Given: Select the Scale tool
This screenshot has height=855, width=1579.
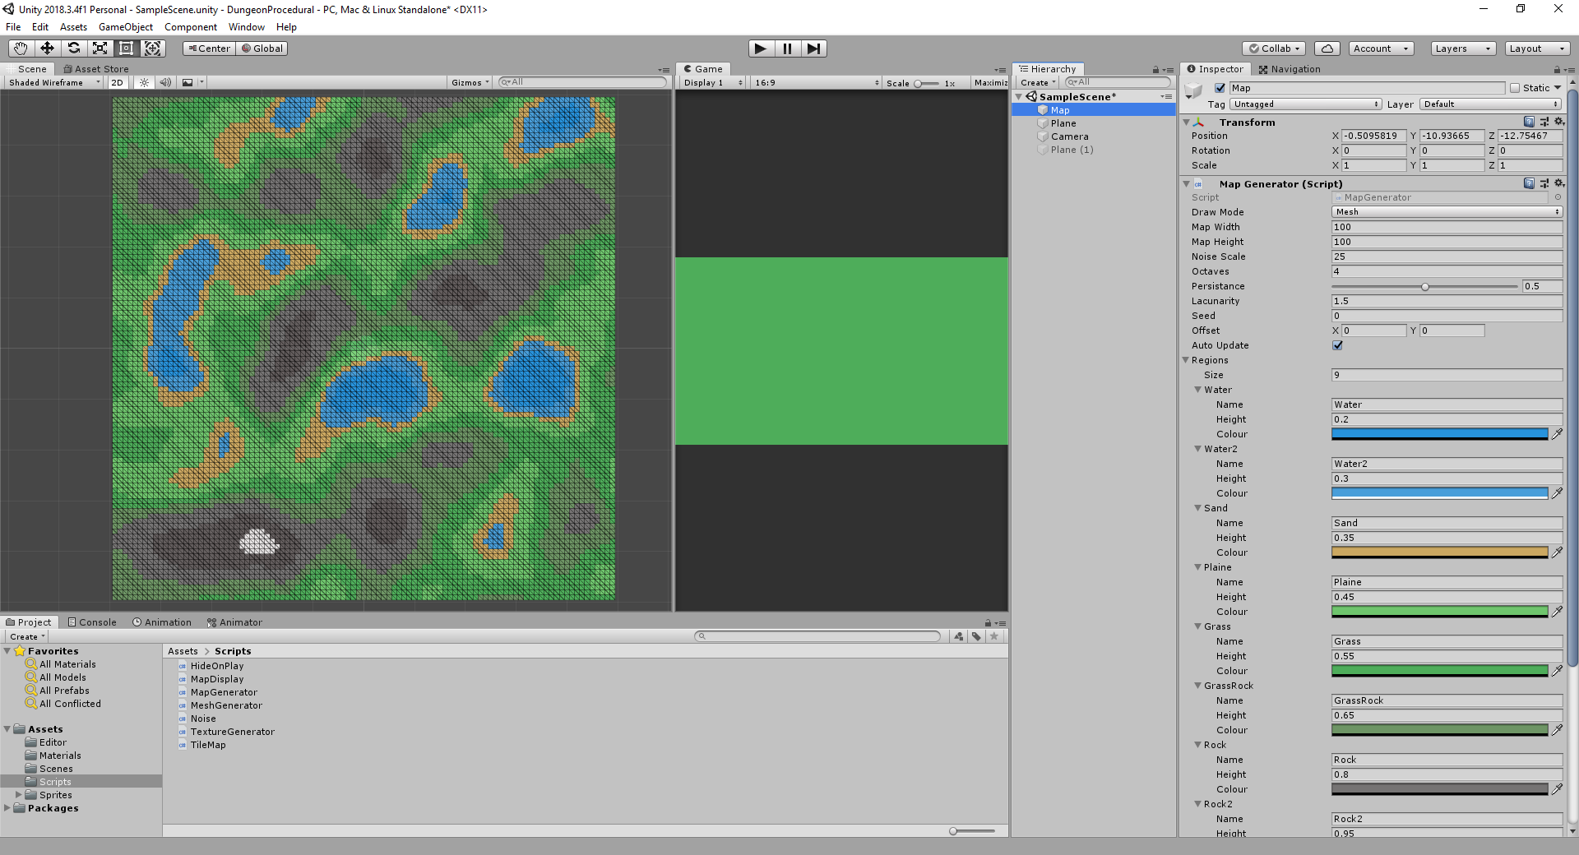Looking at the screenshot, I should [100, 49].
